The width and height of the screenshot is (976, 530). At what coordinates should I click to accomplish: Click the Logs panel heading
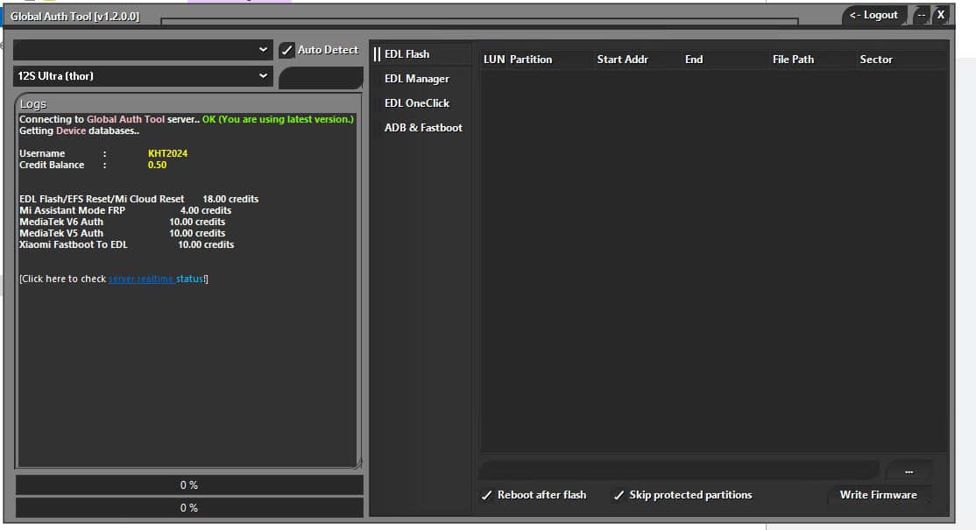pyautogui.click(x=33, y=104)
